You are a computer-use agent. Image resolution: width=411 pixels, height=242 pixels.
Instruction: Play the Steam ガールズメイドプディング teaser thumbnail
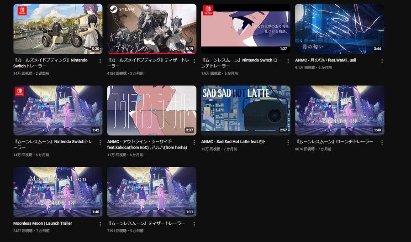click(152, 29)
